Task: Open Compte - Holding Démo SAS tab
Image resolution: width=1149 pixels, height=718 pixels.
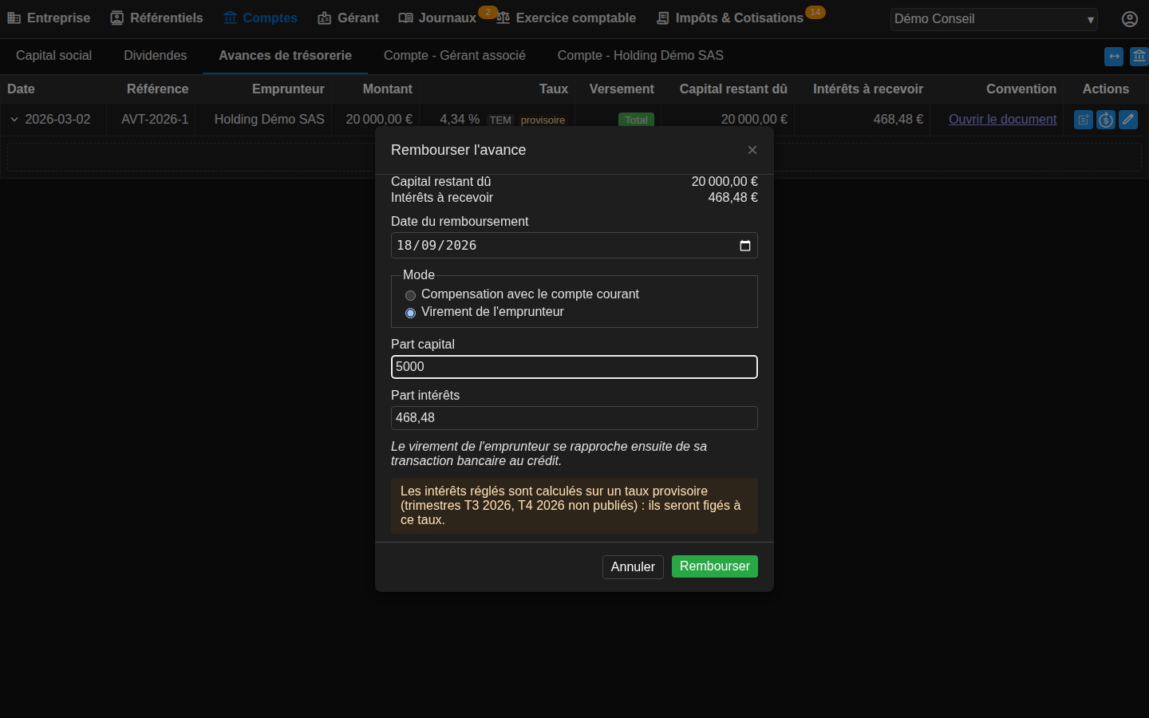Action: coord(640,56)
